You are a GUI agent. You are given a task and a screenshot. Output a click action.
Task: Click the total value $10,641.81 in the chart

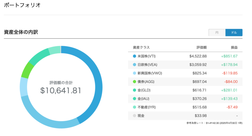point(61,90)
